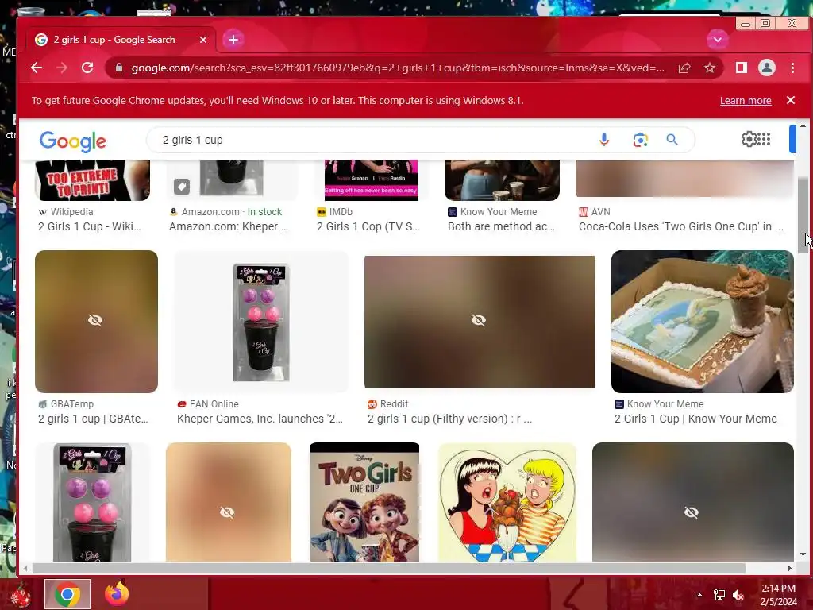Share this page from the address bar
This screenshot has height=610, width=813.
pyautogui.click(x=684, y=68)
